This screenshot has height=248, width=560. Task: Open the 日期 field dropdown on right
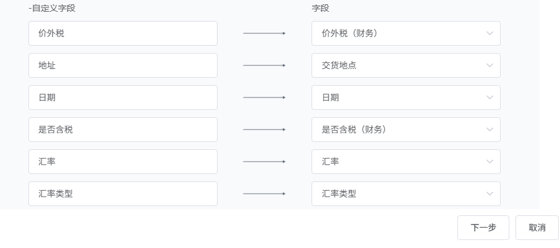pyautogui.click(x=399, y=97)
